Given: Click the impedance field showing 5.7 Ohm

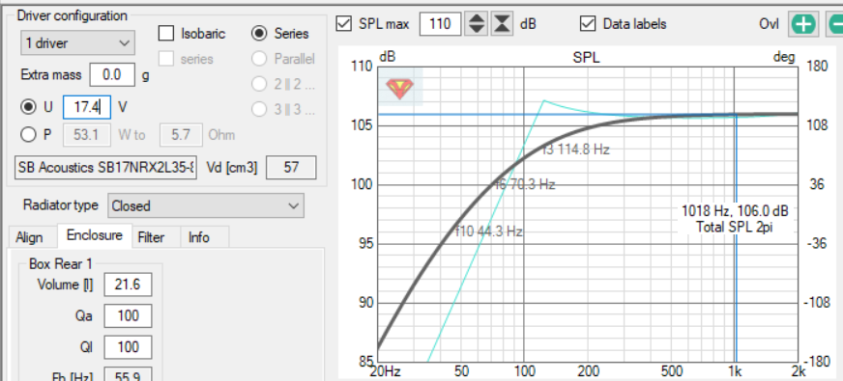Looking at the screenshot, I should point(181,135).
